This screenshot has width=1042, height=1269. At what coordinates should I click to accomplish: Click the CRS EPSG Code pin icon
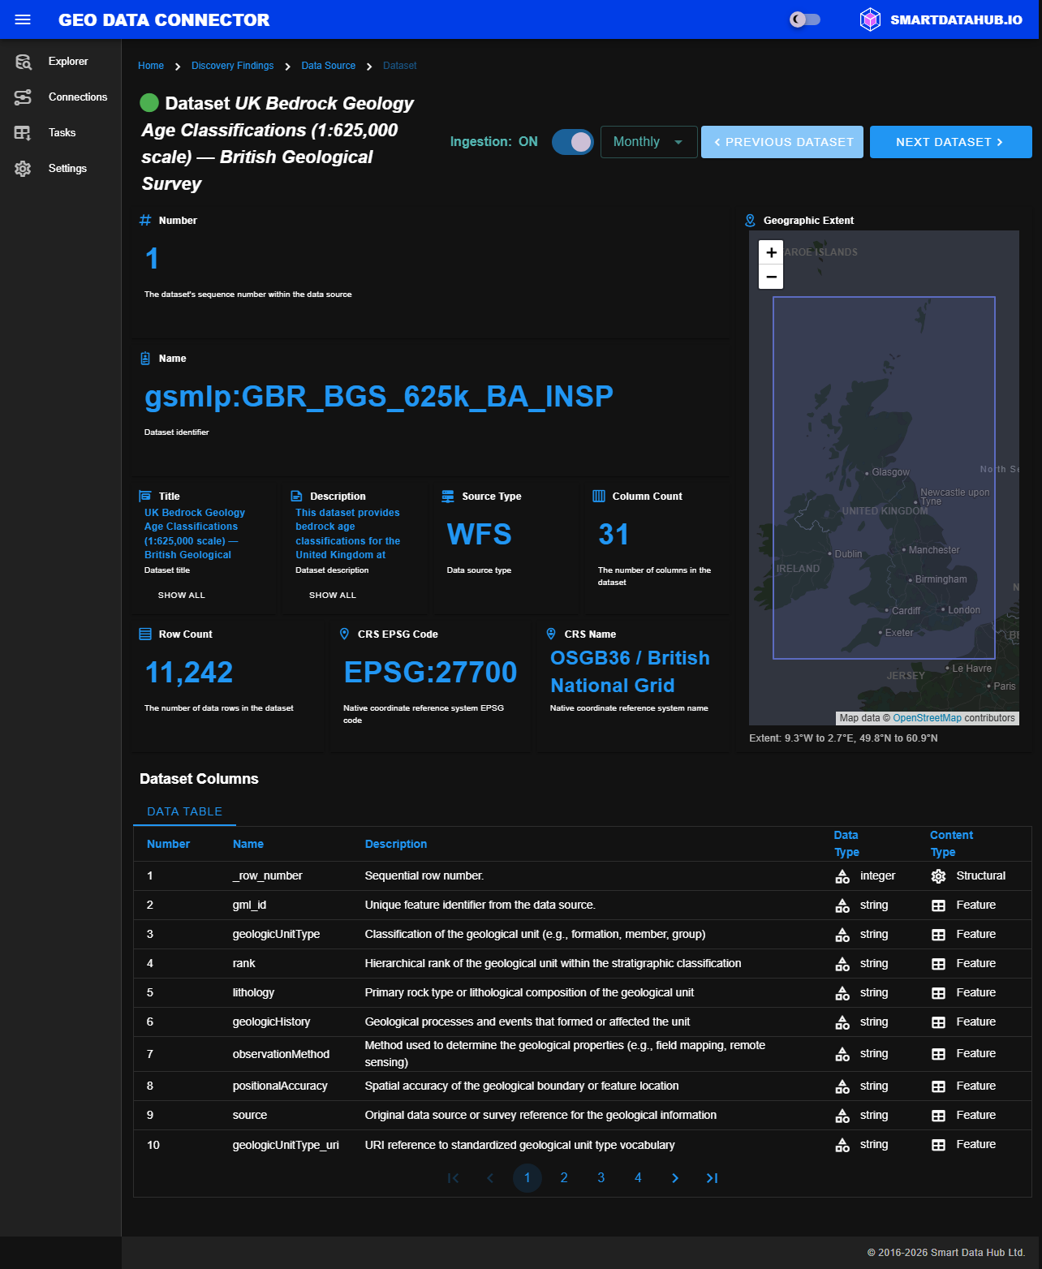(344, 634)
